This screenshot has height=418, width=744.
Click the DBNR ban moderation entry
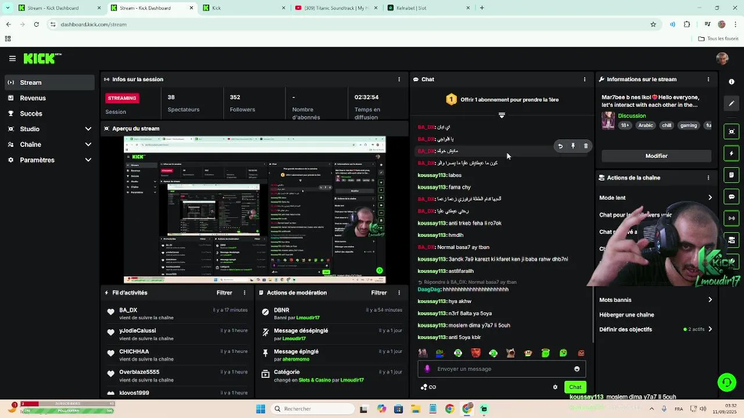click(332, 314)
